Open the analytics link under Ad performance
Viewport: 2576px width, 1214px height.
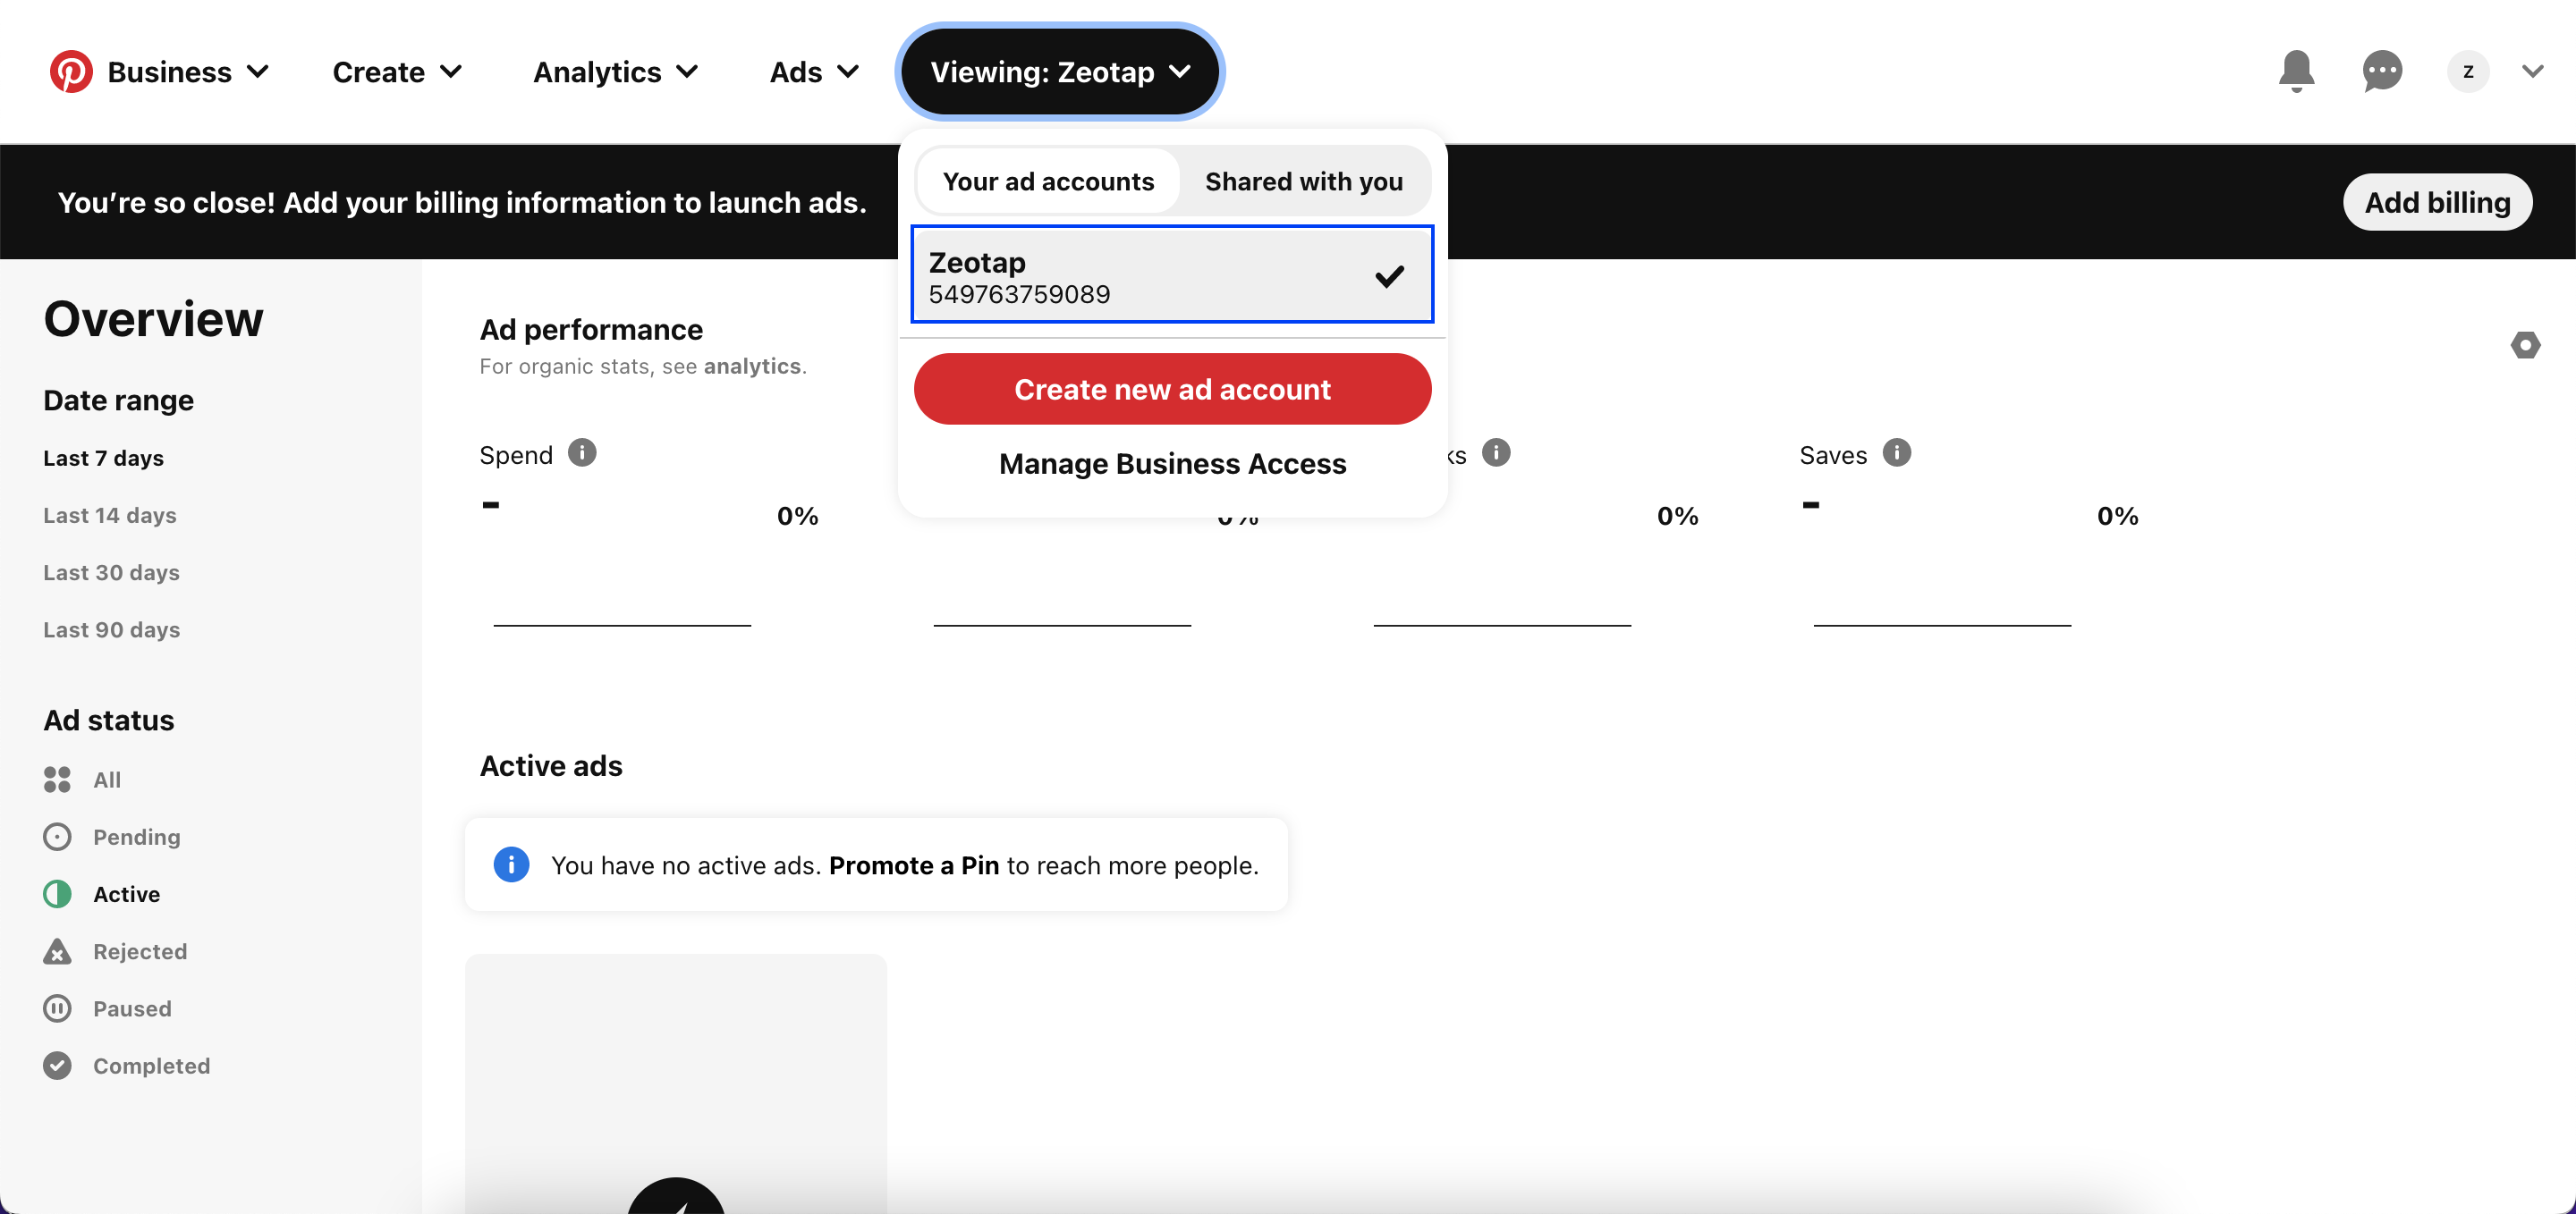[x=752, y=367]
